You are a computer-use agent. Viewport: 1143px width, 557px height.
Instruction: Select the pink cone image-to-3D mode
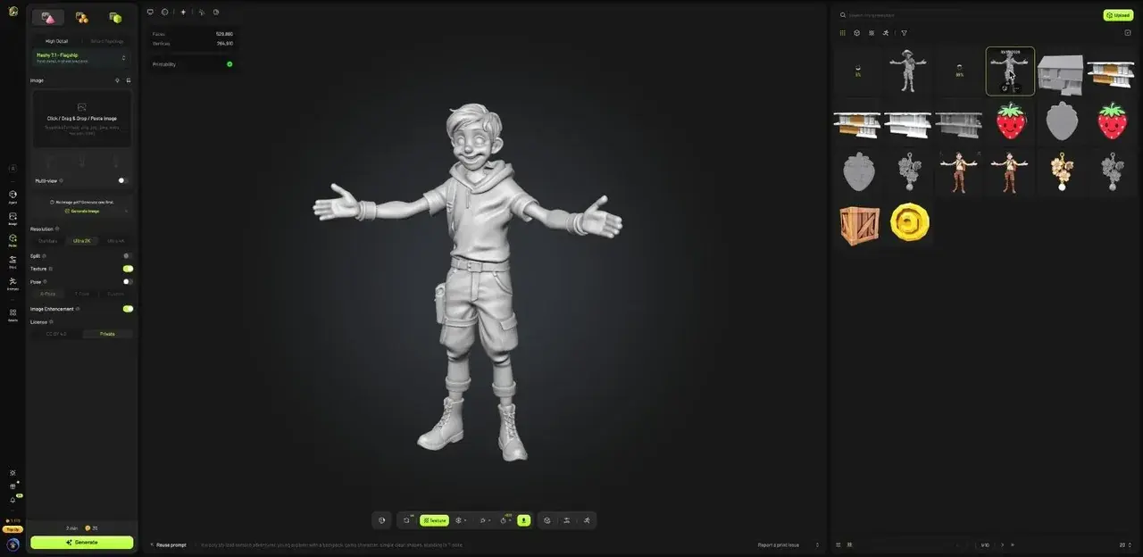(x=48, y=18)
